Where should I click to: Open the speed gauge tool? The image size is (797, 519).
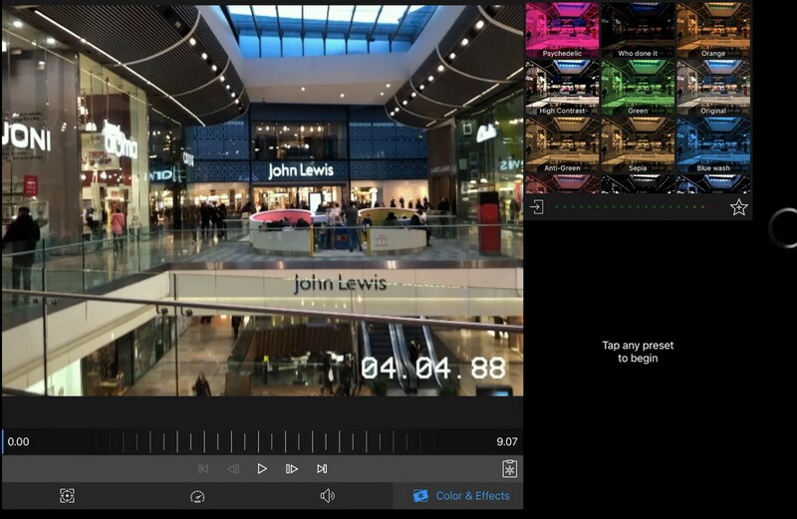click(197, 497)
